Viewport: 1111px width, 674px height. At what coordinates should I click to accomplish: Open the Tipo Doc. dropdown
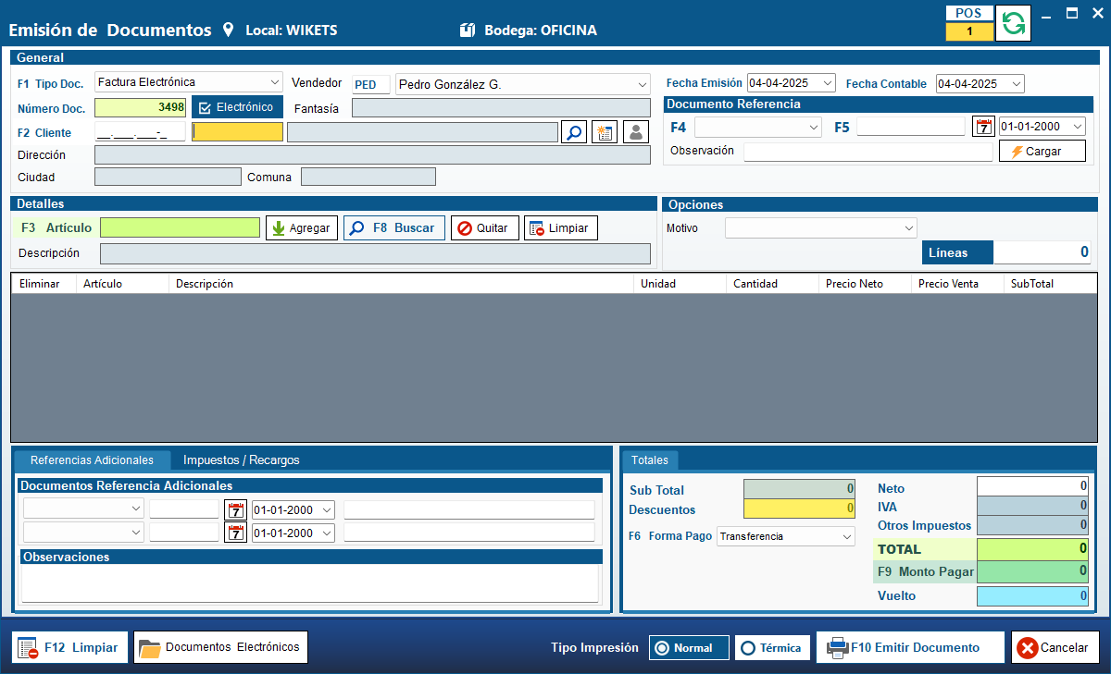point(188,82)
